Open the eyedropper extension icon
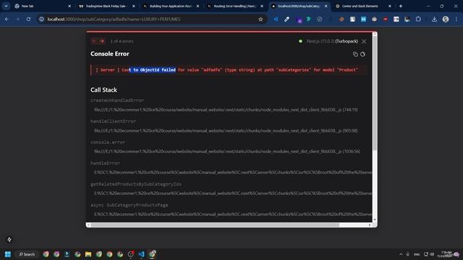This screenshot has width=463, height=260. (x=286, y=19)
